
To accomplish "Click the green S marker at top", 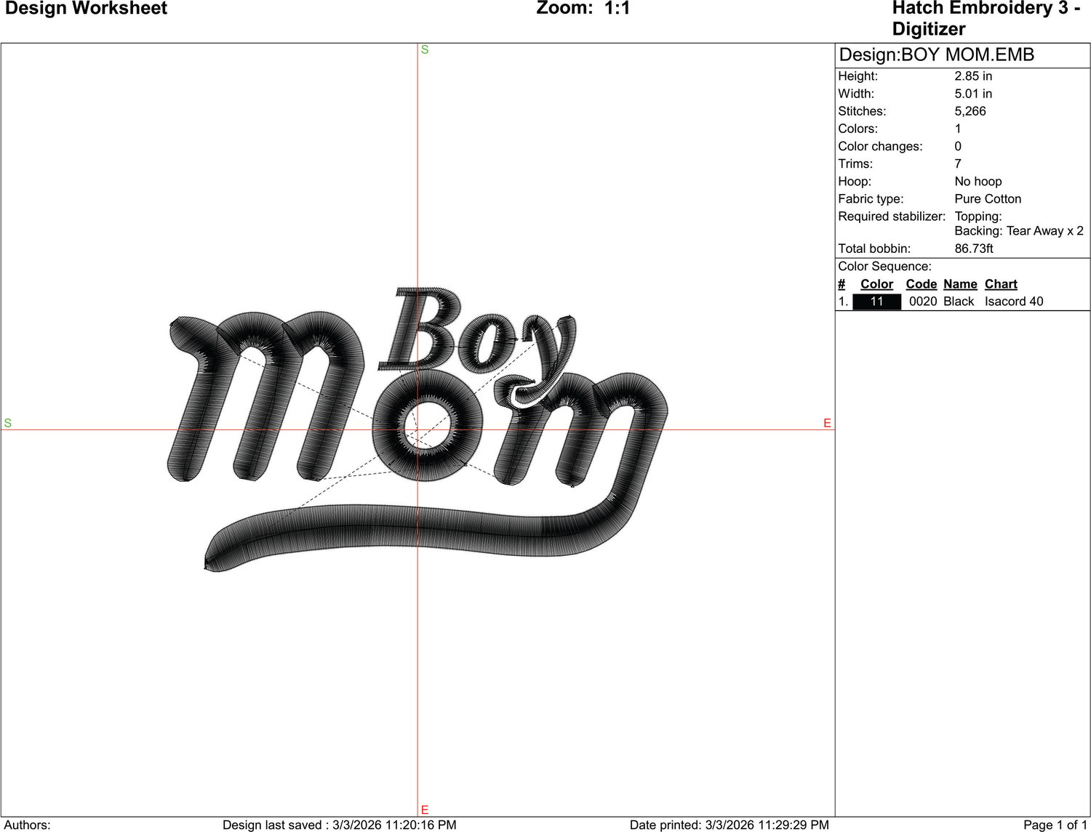I will tap(425, 49).
